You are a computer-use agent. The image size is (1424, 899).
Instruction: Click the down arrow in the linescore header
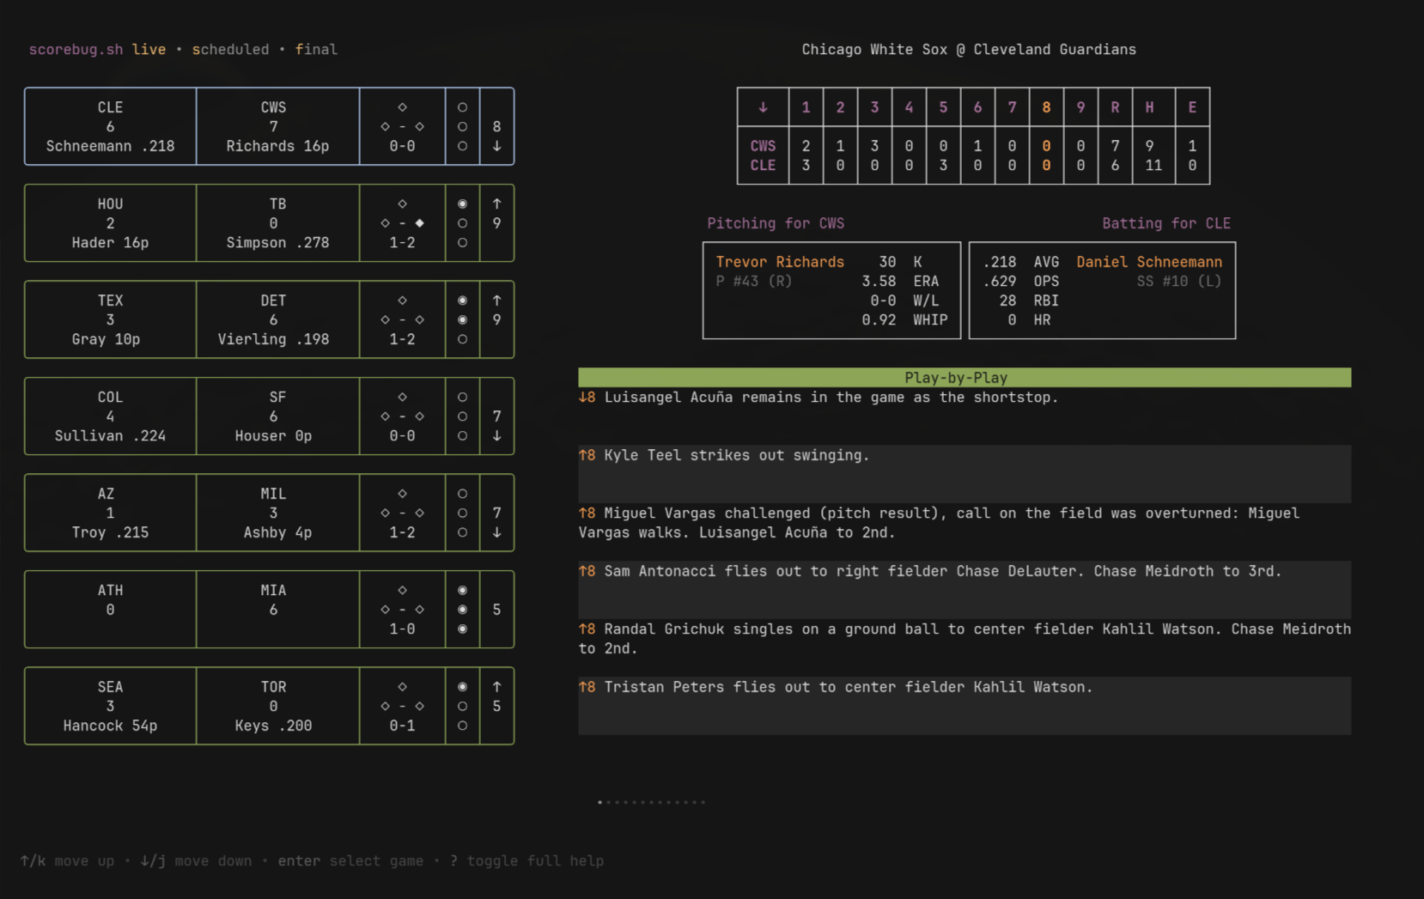[763, 107]
